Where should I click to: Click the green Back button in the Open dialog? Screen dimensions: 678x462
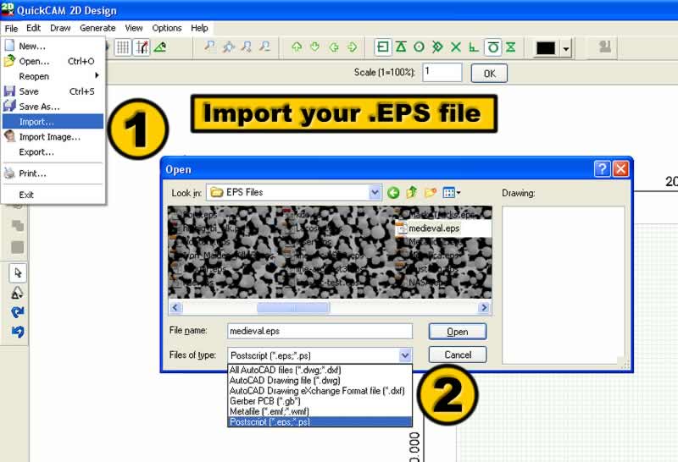pyautogui.click(x=393, y=193)
